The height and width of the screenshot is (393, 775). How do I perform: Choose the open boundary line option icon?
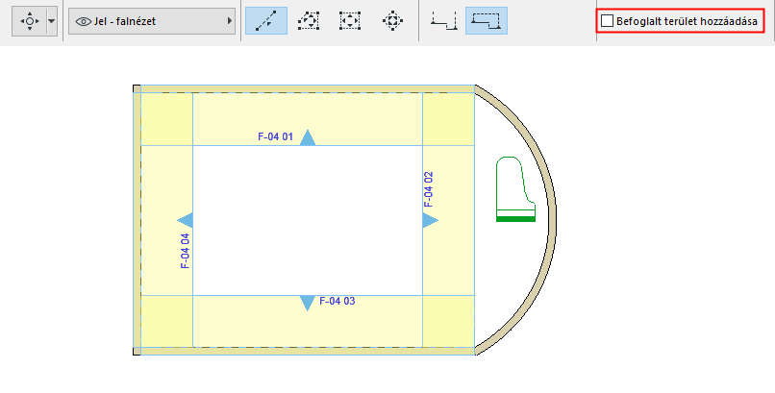pos(444,21)
